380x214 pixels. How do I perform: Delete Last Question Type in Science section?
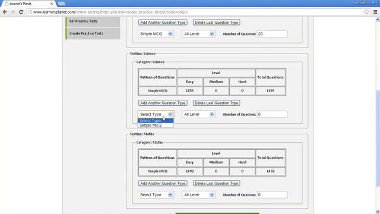(216, 103)
